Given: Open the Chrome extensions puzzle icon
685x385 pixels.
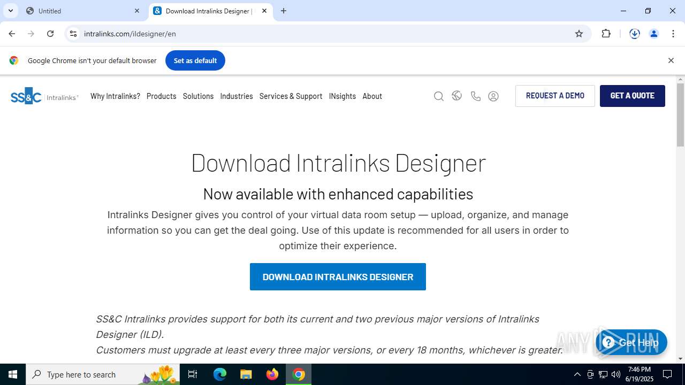Looking at the screenshot, I should pyautogui.click(x=606, y=34).
